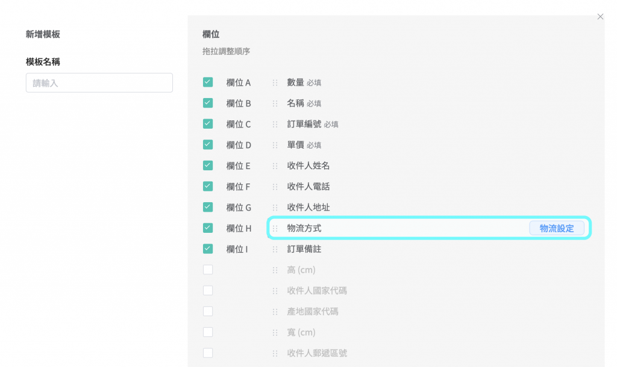
Task: Open the 物流設定 button
Action: [x=556, y=228]
